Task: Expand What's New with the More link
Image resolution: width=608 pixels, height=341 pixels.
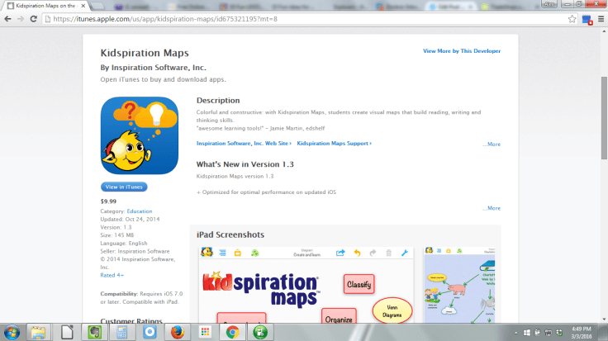Action: pyautogui.click(x=492, y=208)
